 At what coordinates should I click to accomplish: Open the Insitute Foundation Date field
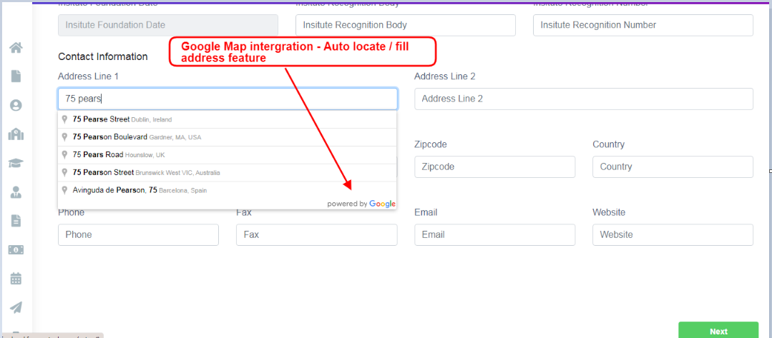(168, 25)
